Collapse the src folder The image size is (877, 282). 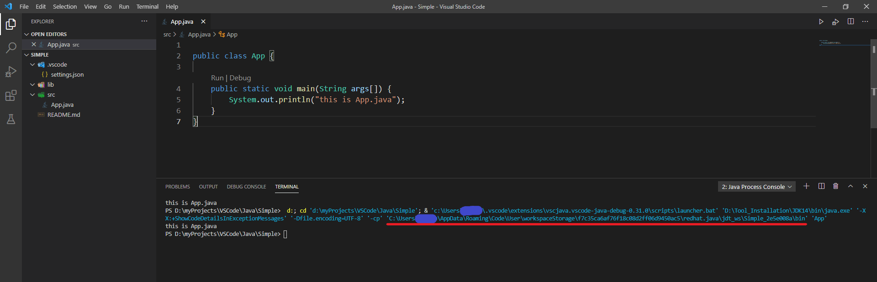point(32,95)
